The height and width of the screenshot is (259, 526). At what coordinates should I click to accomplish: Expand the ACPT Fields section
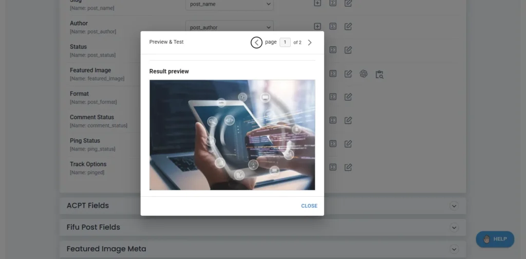click(454, 206)
